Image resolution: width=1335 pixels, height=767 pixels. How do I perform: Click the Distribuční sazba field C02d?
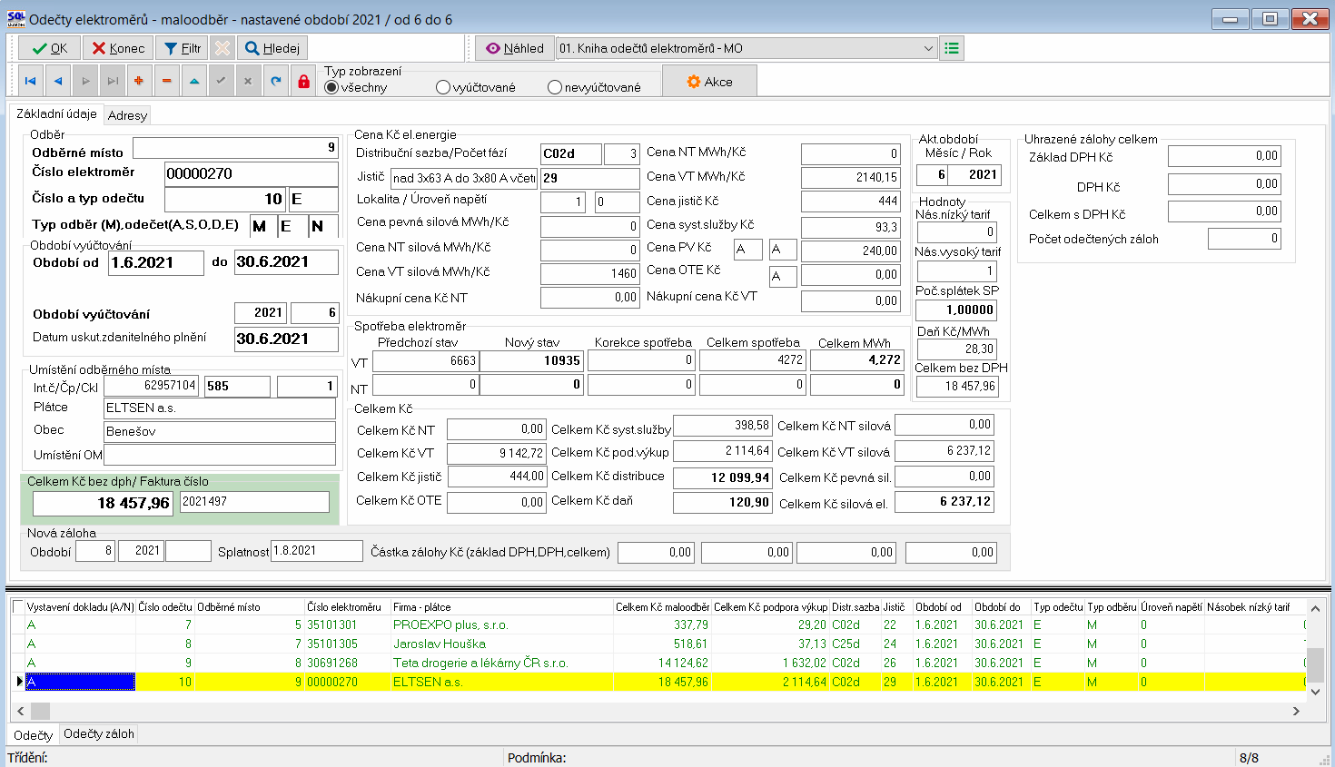(x=571, y=153)
